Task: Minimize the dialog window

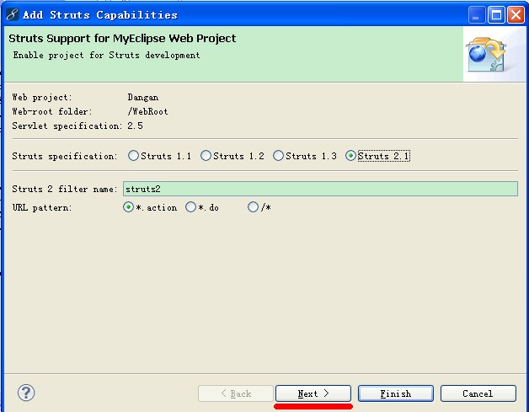Action: click(477, 15)
